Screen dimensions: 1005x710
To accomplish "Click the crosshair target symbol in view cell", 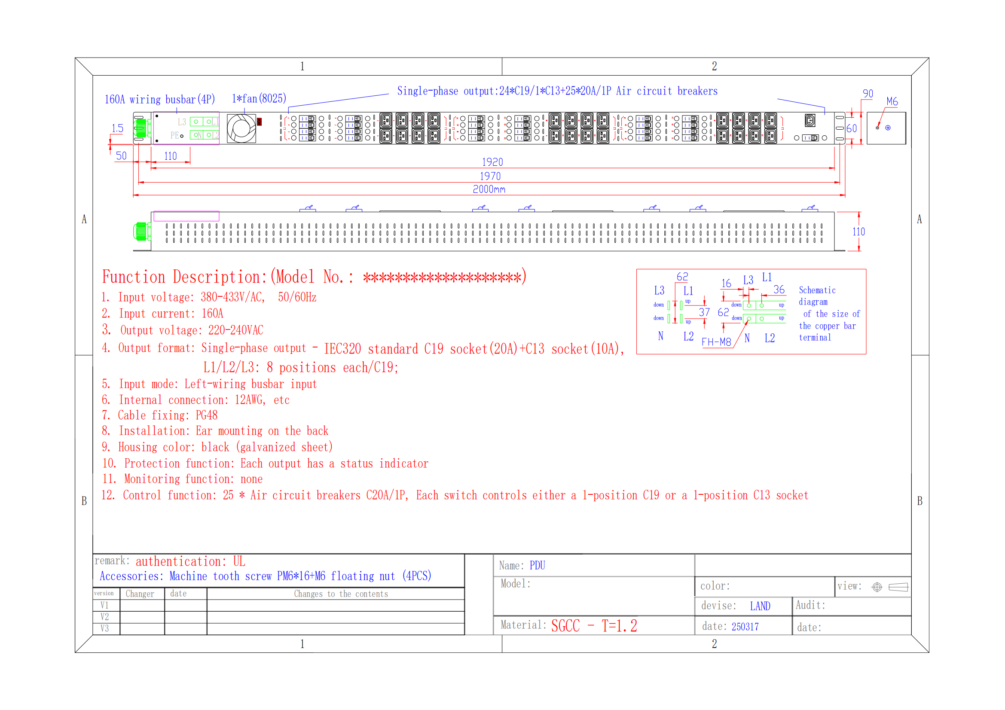I will [877, 586].
